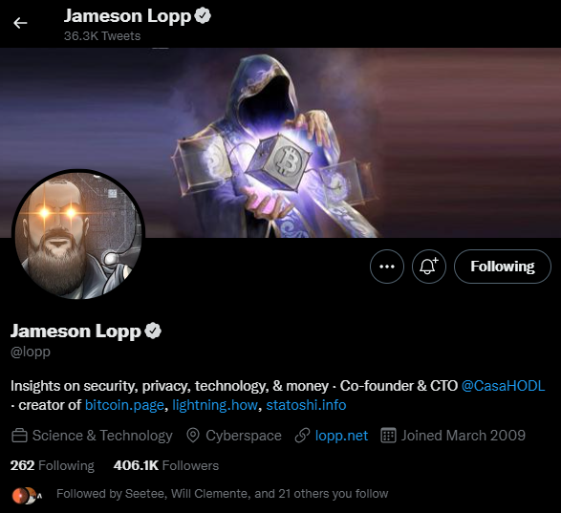561x513 pixels.
Task: View the 406.1K Followers list
Action: (166, 465)
